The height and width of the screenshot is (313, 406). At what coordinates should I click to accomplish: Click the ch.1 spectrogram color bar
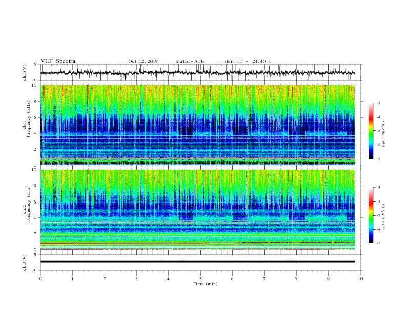point(371,130)
